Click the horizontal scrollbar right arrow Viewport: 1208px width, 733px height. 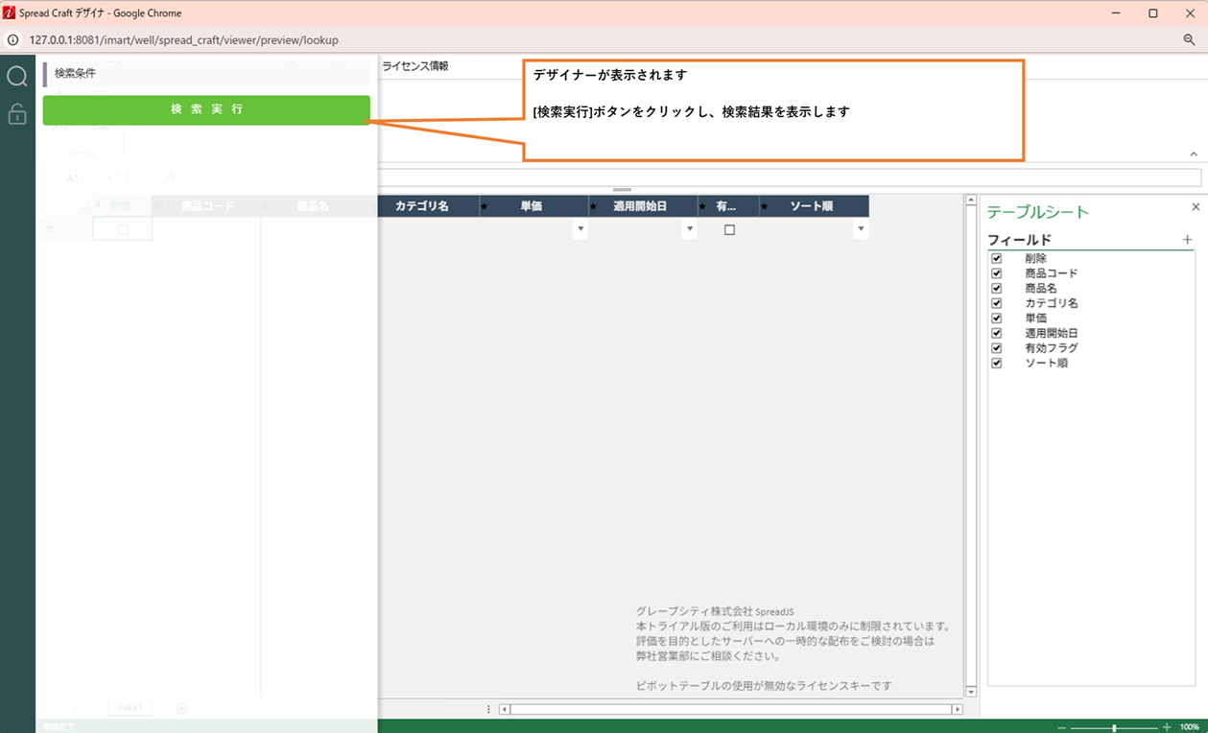957,709
